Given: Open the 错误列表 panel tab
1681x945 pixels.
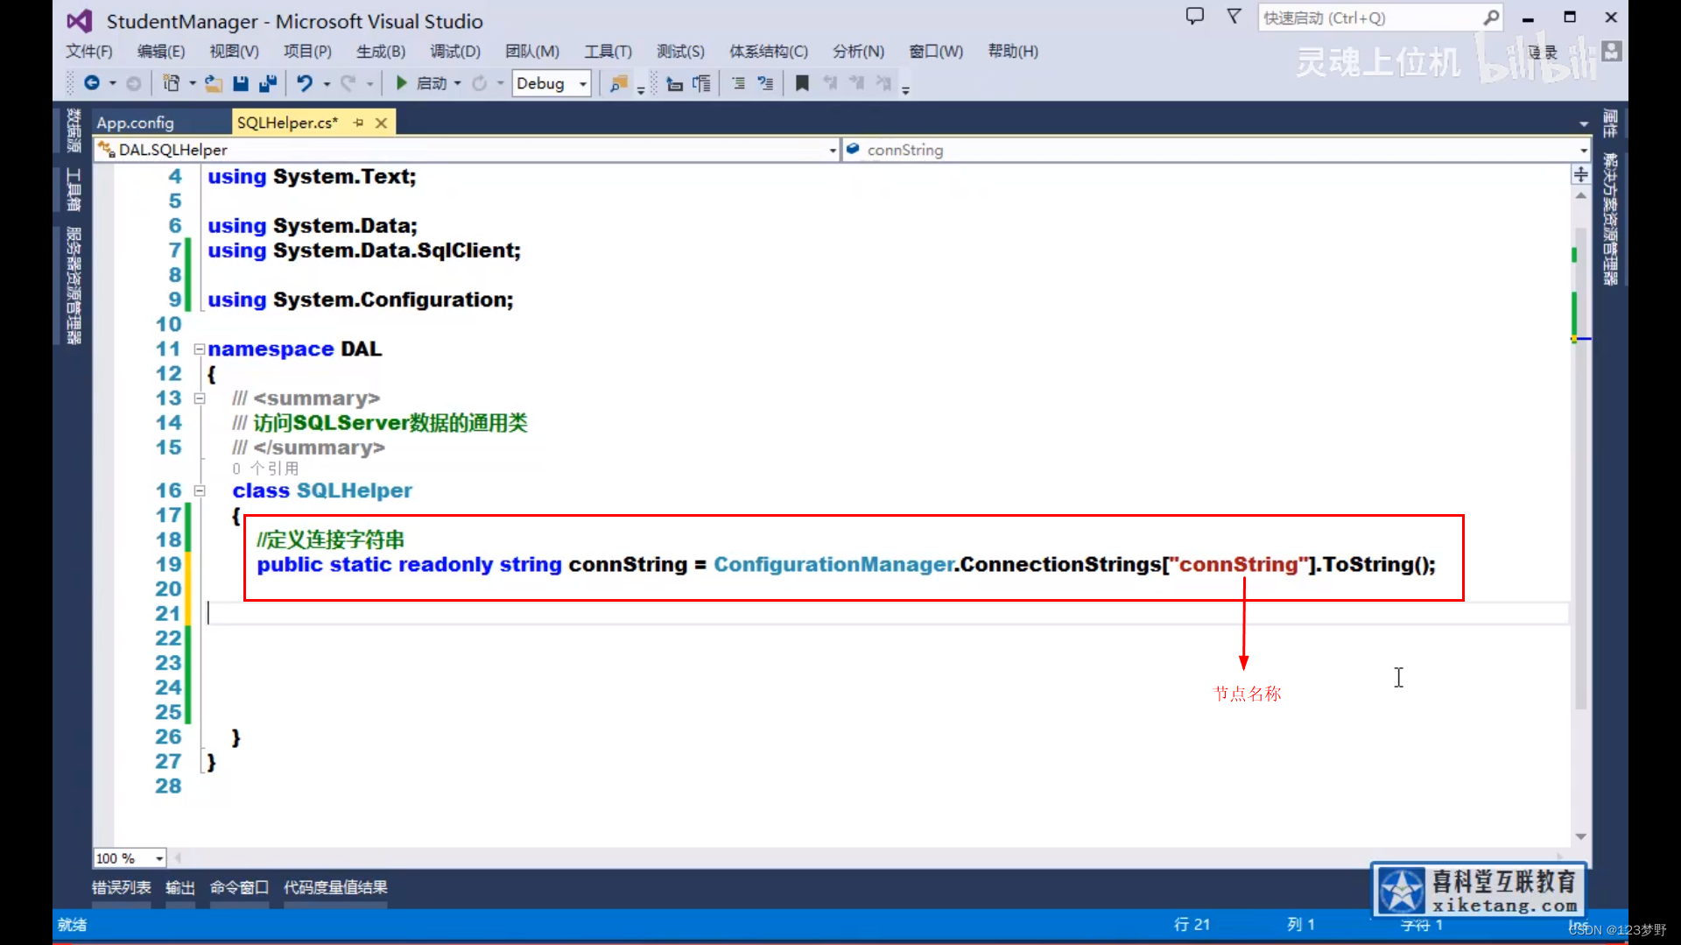Looking at the screenshot, I should coord(122,887).
